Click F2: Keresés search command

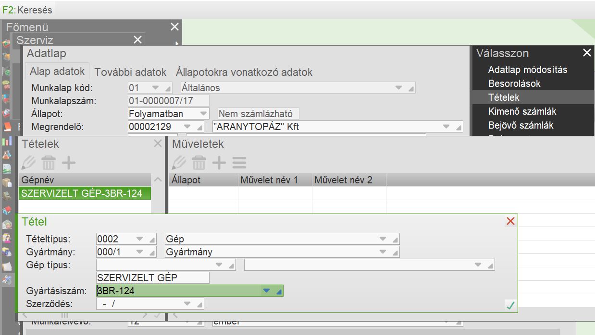(x=27, y=10)
